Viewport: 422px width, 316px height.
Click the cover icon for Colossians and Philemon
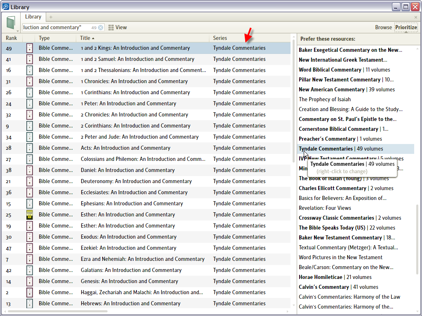coord(29,159)
